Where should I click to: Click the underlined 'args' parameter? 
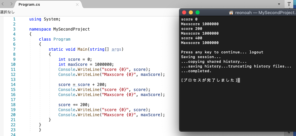tap(116, 50)
